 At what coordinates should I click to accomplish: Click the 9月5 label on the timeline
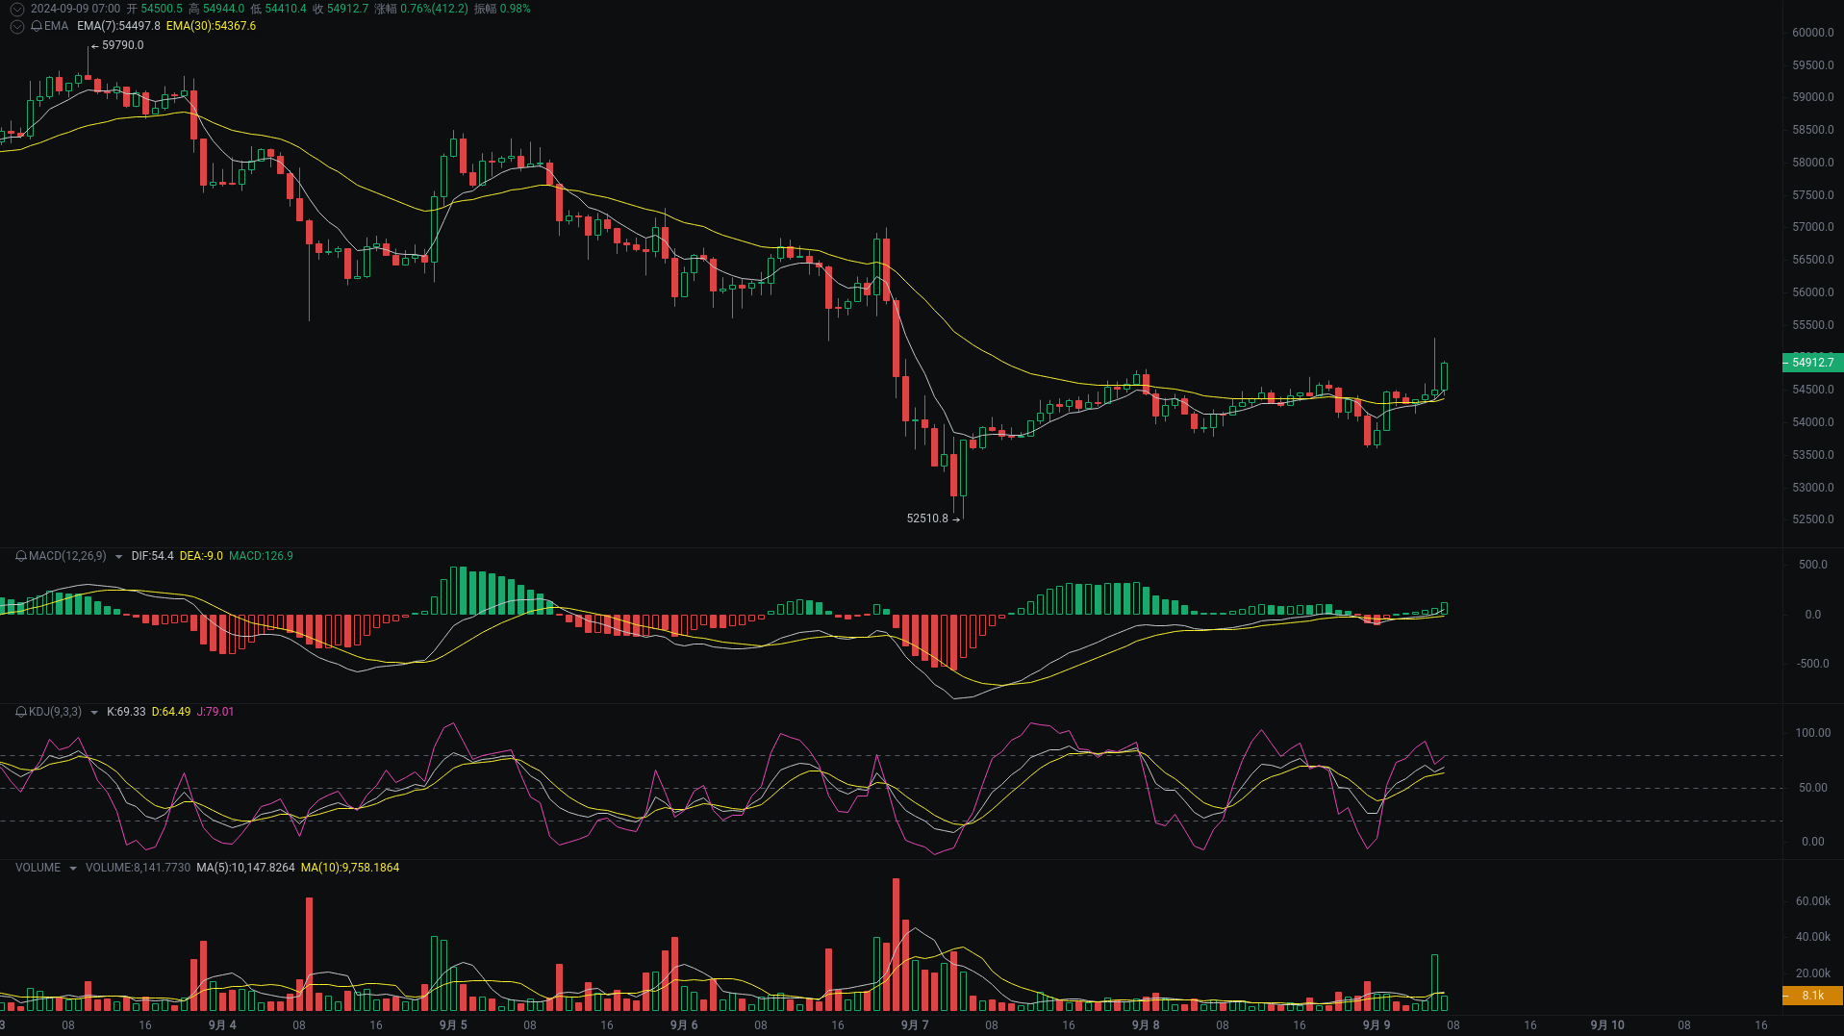pyautogui.click(x=453, y=1024)
